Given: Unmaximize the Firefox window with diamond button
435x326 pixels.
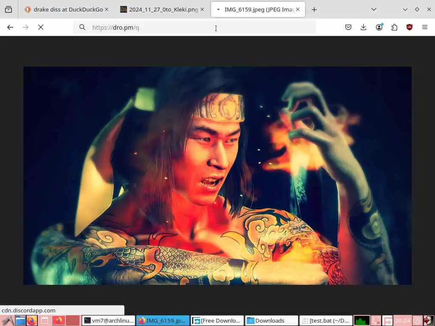Looking at the screenshot, I should (417, 9).
